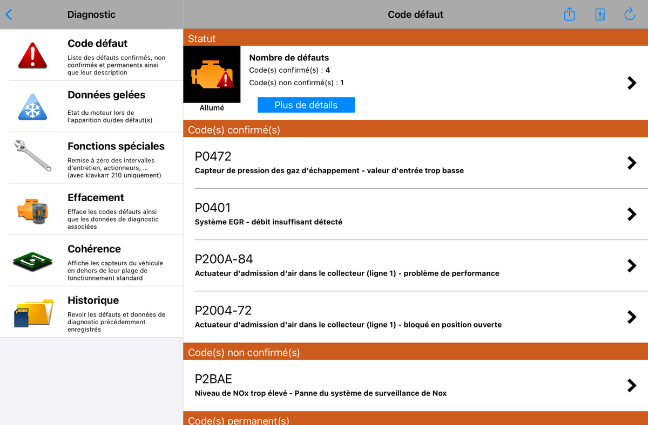Viewport: 648px width, 425px height.
Task: Open Données gelées snowflake icon
Action: [33, 106]
